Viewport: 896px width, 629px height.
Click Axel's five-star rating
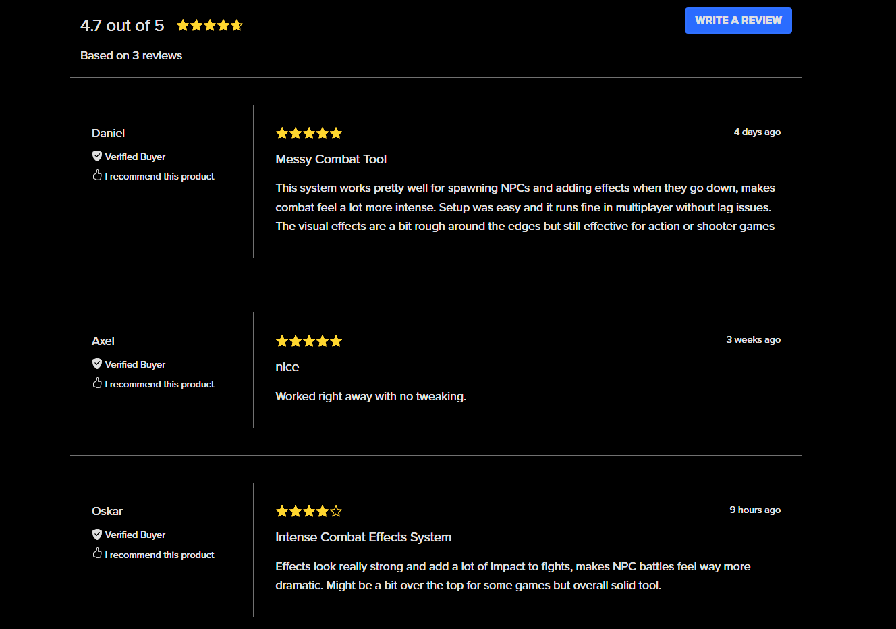[x=309, y=341]
